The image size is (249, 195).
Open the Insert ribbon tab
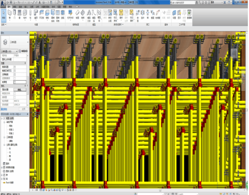(26, 7)
